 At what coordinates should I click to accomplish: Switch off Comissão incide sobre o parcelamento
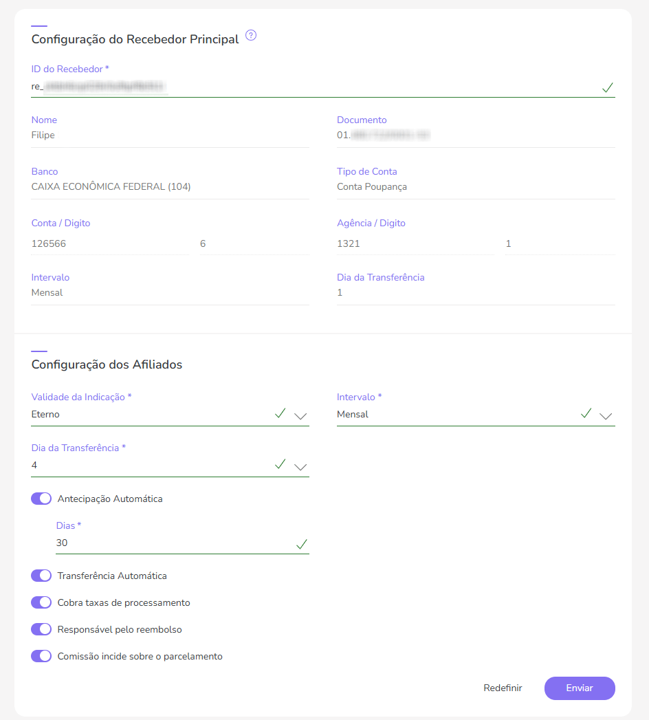pyautogui.click(x=41, y=656)
